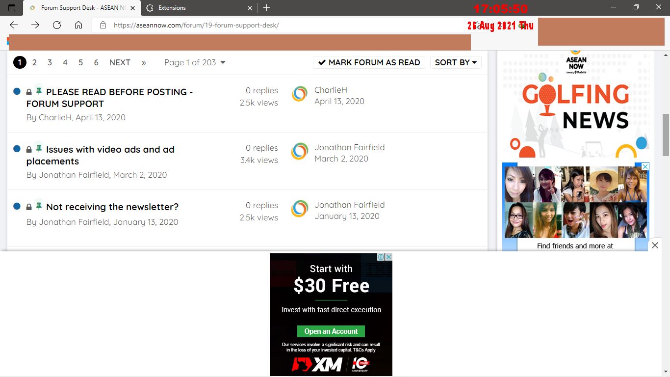Open the tab actions menu icon
The image size is (670, 377).
(12, 8)
